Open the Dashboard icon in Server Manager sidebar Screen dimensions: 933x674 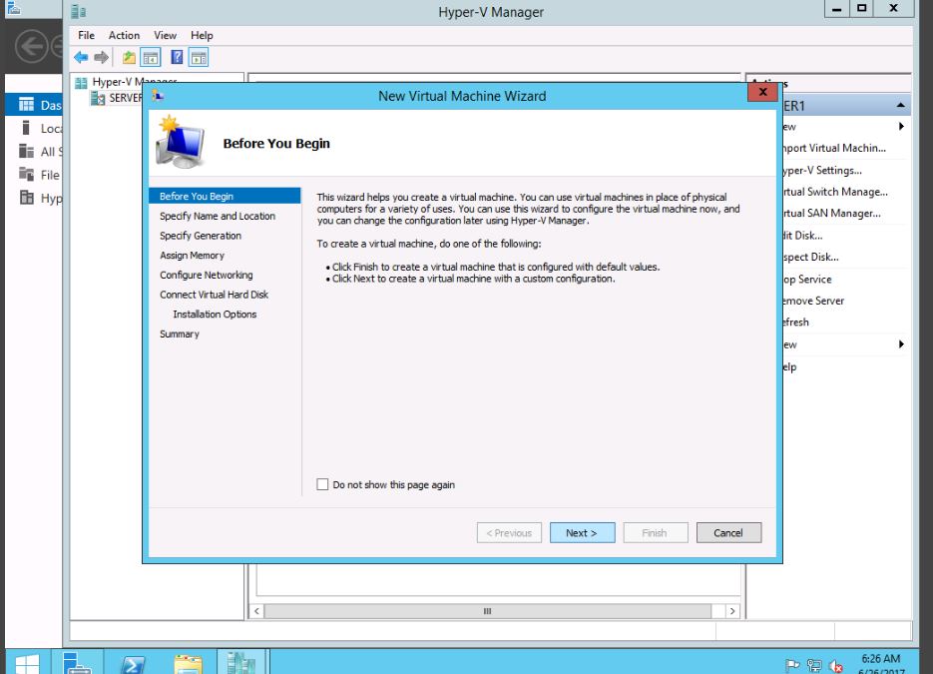coord(26,105)
